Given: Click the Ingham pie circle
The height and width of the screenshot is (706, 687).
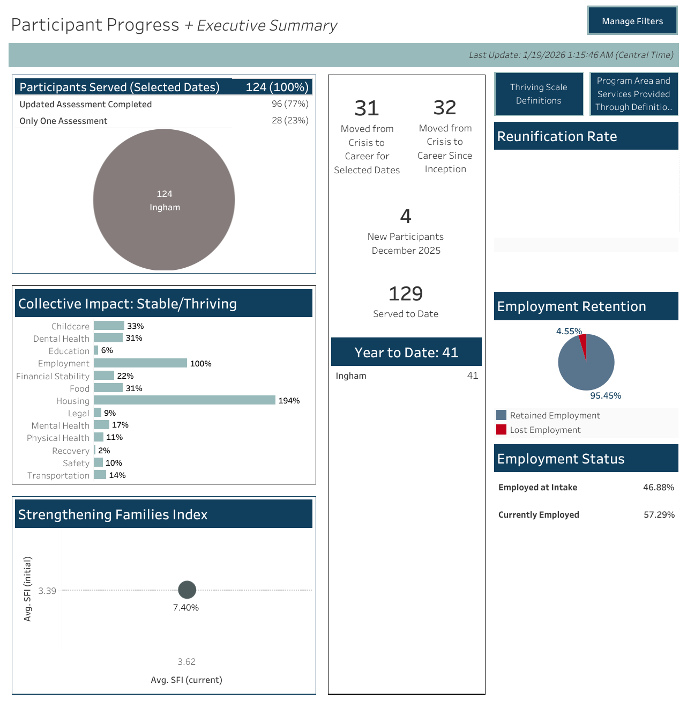Looking at the screenshot, I should pyautogui.click(x=164, y=200).
